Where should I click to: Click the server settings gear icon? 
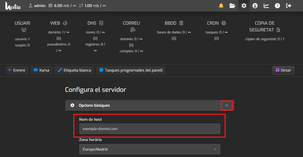click(244, 6)
